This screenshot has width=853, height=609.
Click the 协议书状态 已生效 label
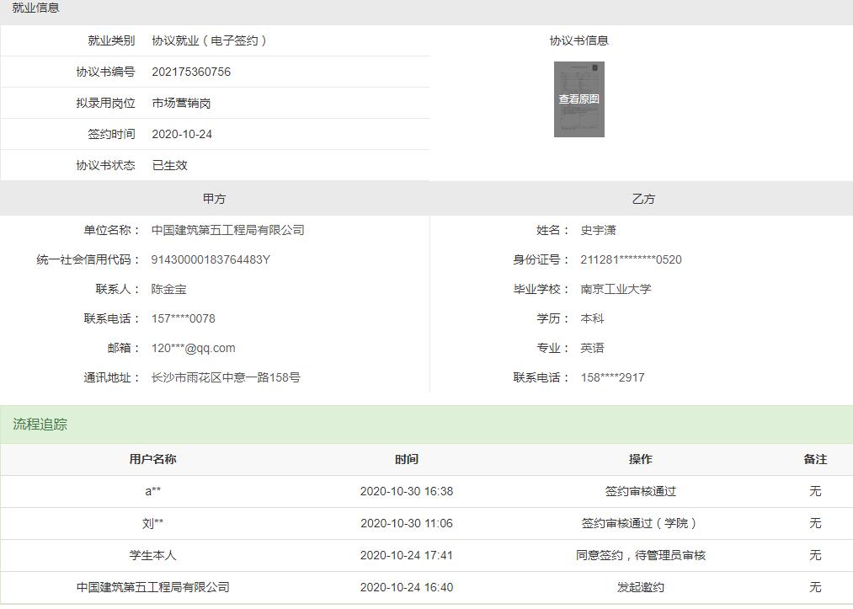[x=168, y=165]
